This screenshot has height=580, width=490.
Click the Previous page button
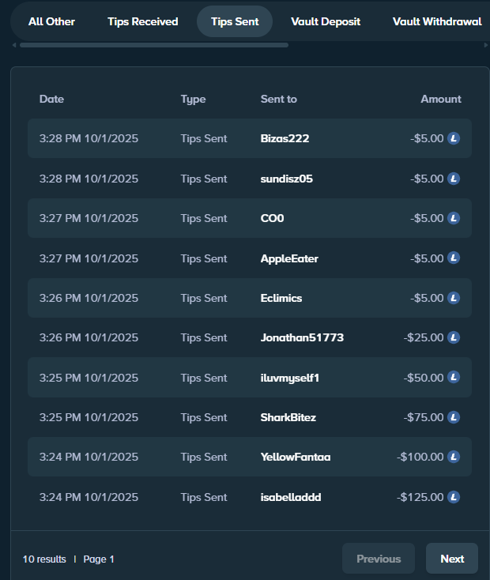click(x=379, y=559)
